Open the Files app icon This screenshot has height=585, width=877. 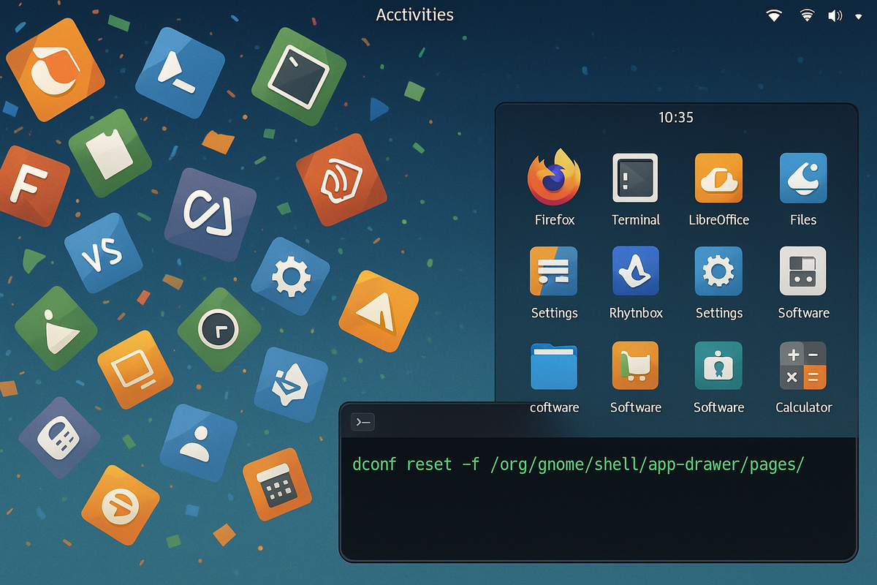coord(803,178)
